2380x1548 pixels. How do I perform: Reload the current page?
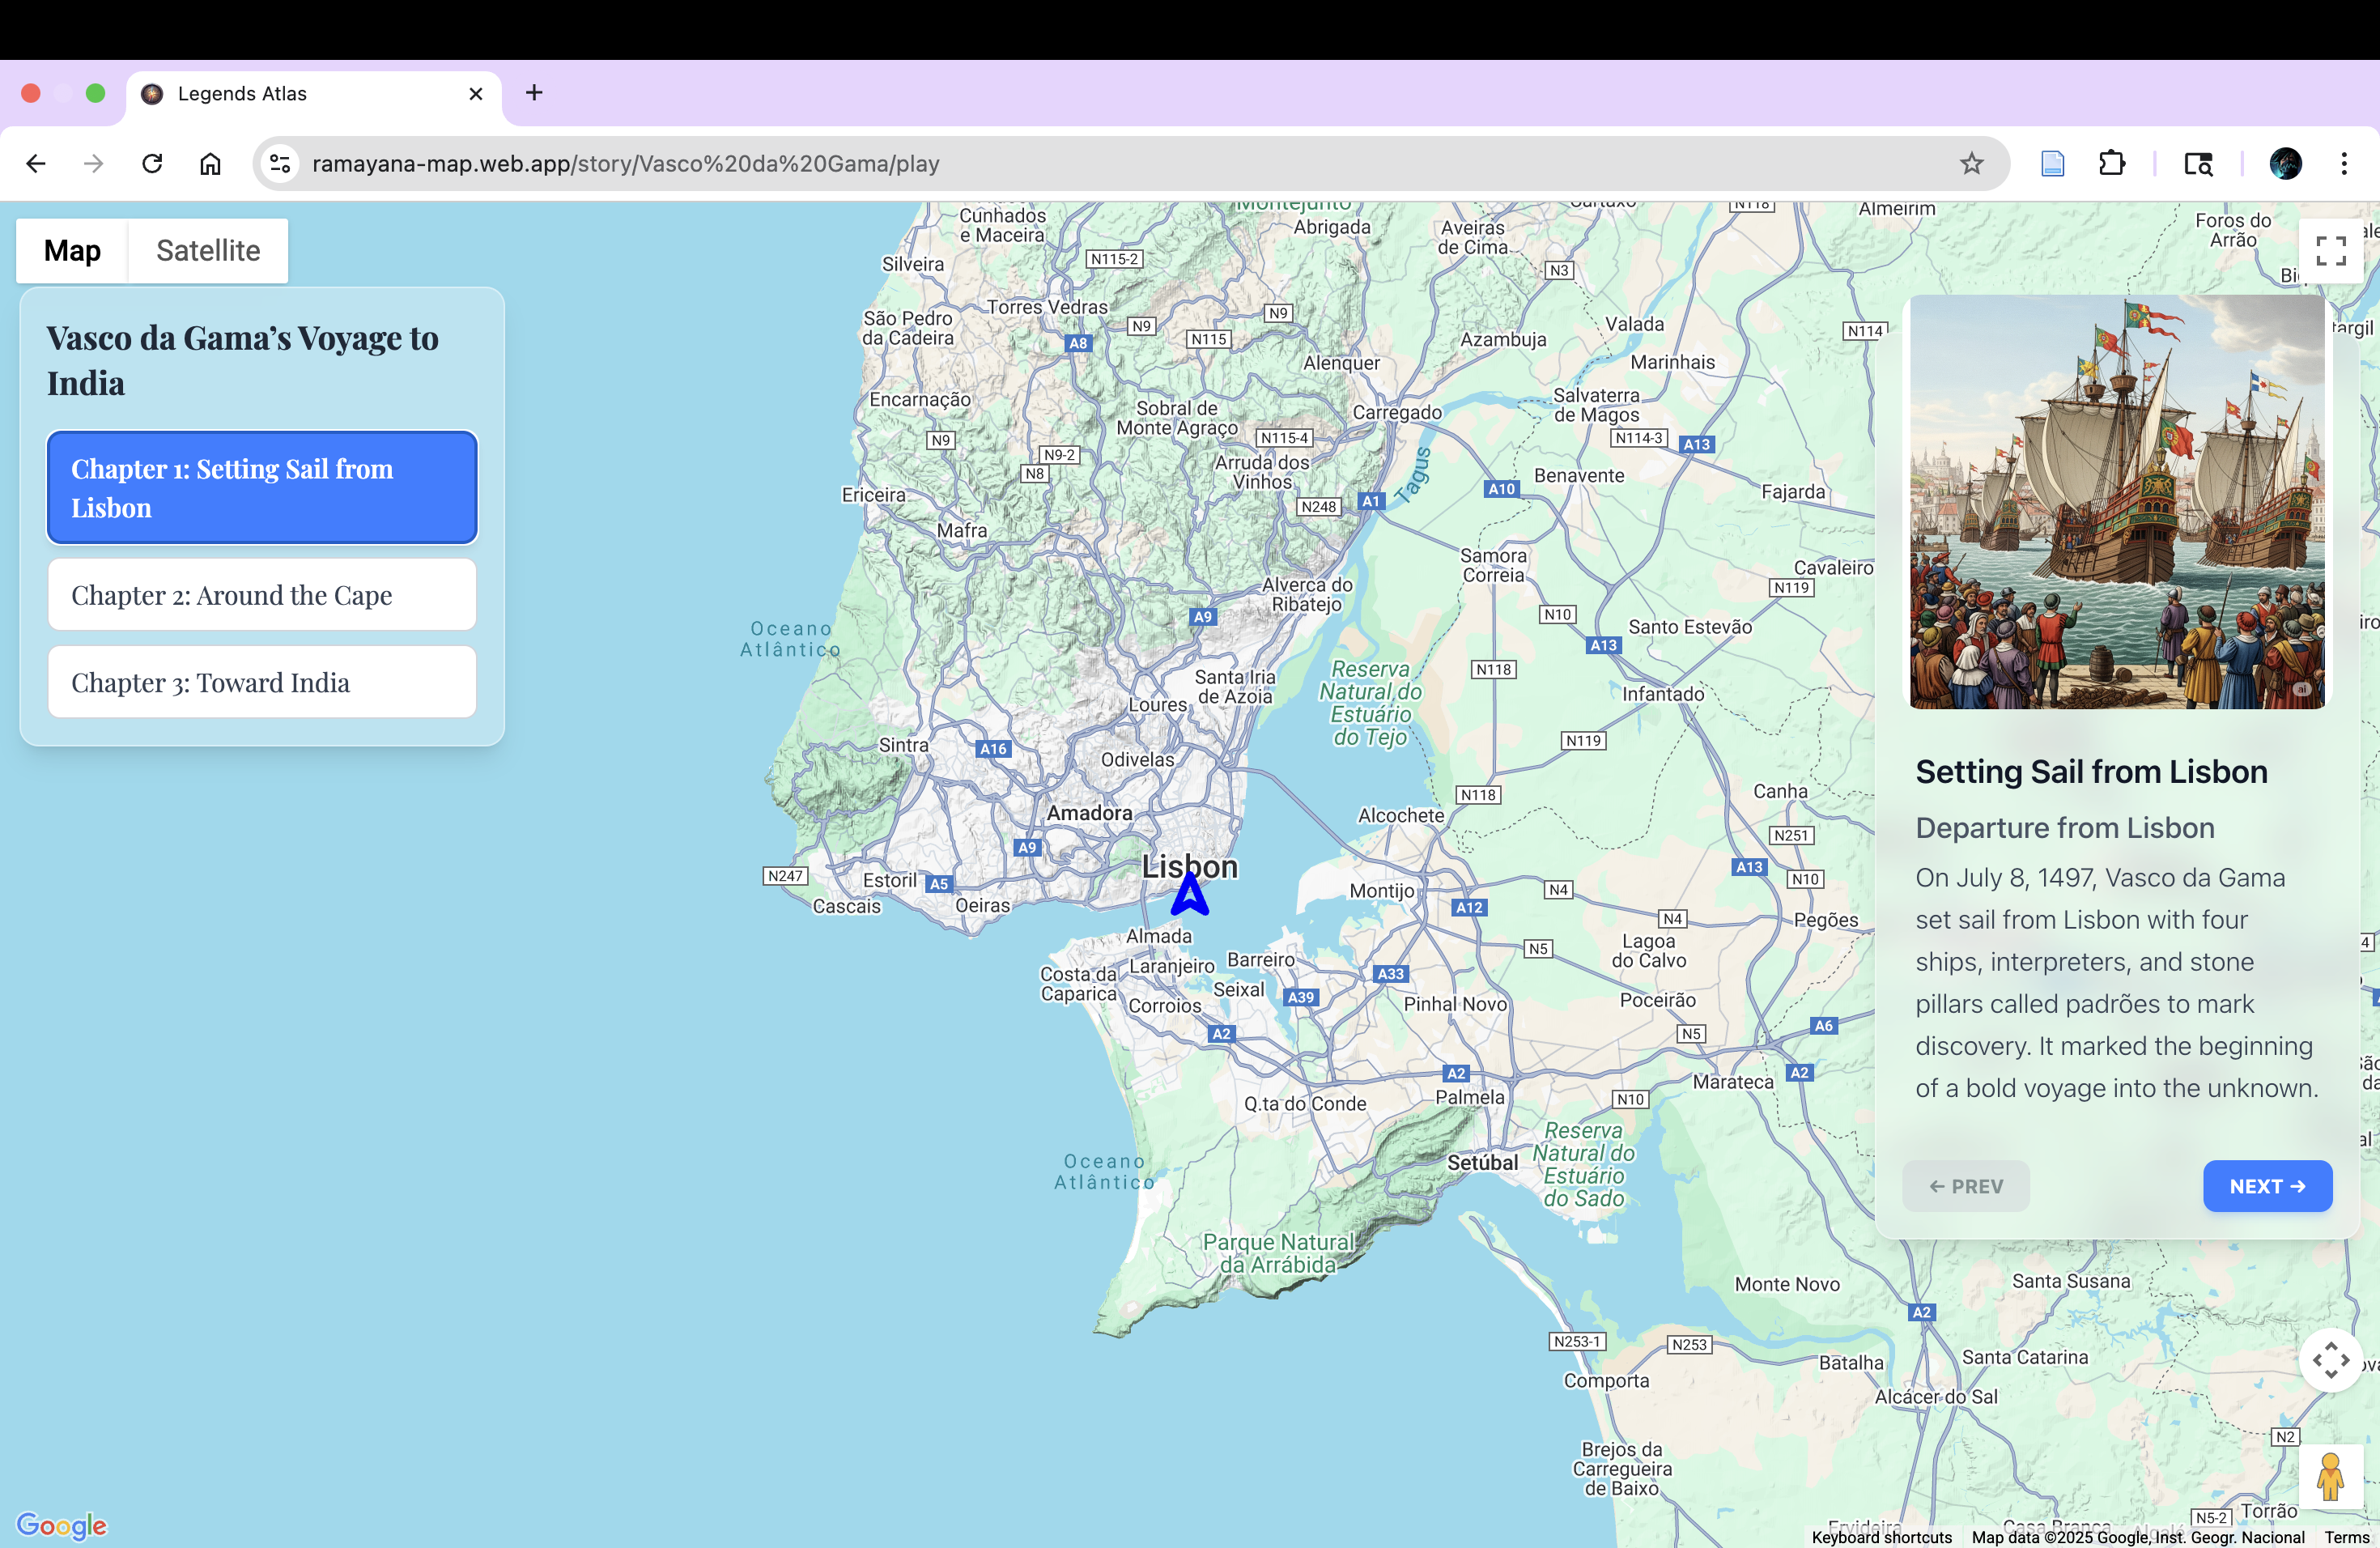pyautogui.click(x=152, y=163)
